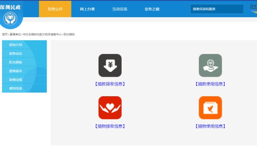Click the 捐款接收信息 yen download icon
The height and width of the screenshot is (147, 257).
coord(110,66)
